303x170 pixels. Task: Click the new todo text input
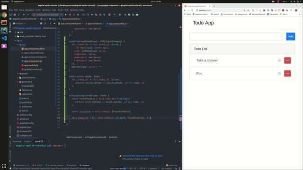(236, 36)
